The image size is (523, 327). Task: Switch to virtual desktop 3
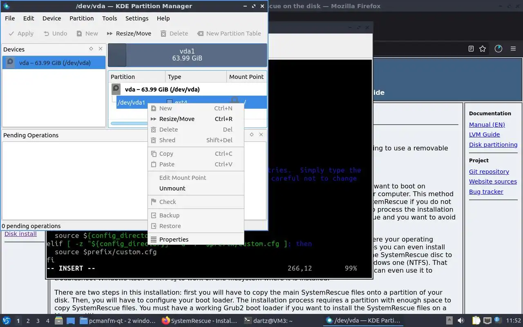38,321
